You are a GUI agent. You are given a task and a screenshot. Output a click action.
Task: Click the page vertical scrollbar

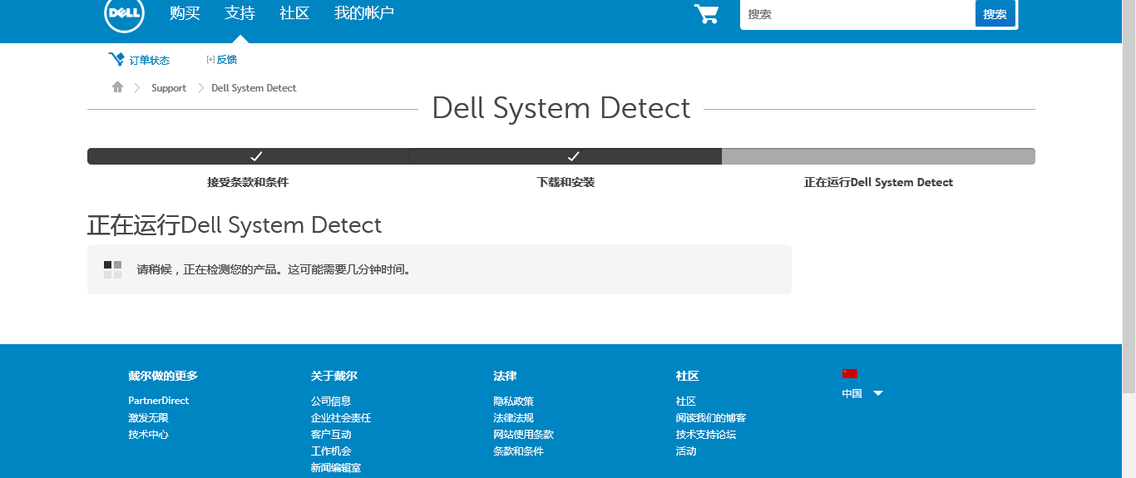pos(1129,195)
